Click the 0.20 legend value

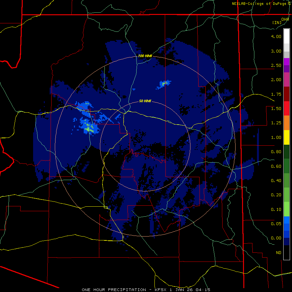[x=276, y=195]
